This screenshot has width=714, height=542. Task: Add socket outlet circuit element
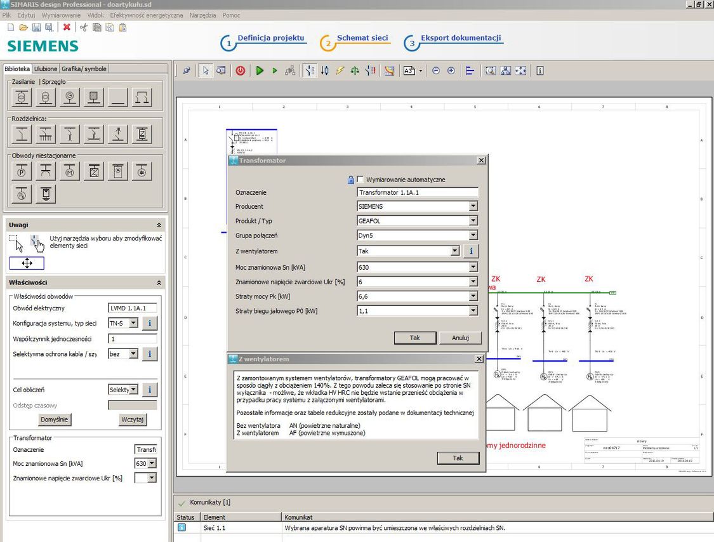coord(46,171)
